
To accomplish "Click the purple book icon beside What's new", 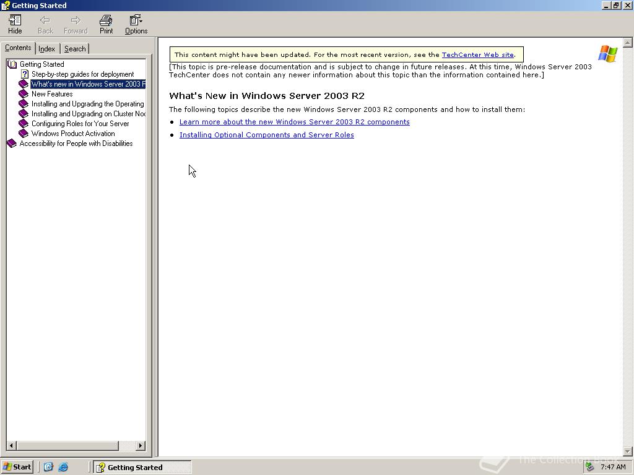I will click(x=24, y=84).
